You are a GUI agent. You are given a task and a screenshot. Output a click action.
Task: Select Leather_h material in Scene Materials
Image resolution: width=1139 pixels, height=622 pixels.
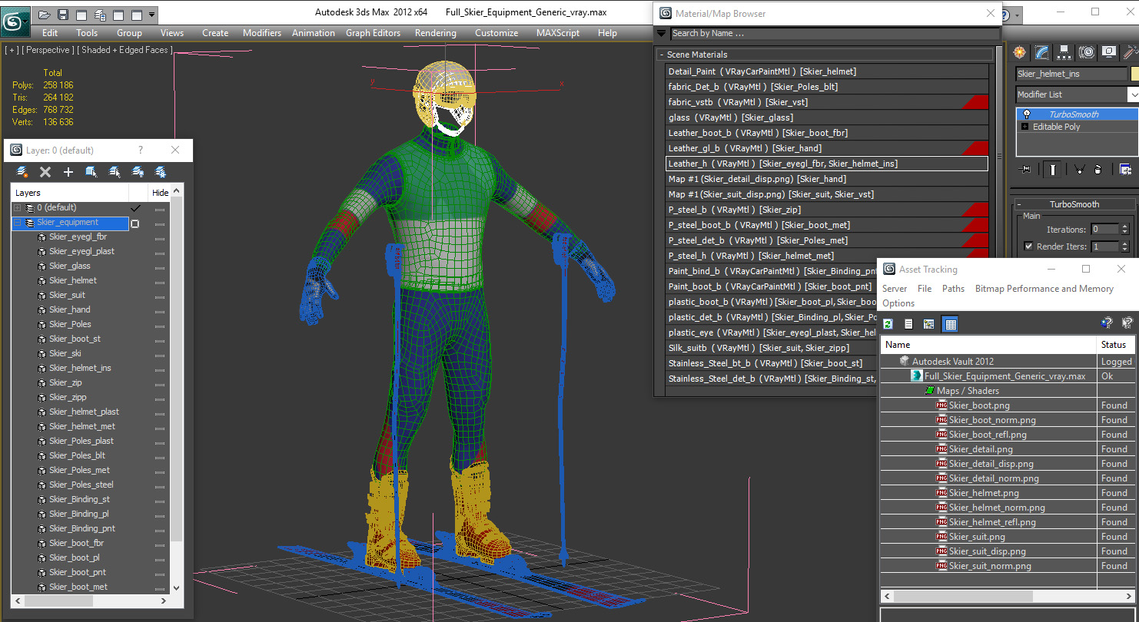[x=827, y=164]
